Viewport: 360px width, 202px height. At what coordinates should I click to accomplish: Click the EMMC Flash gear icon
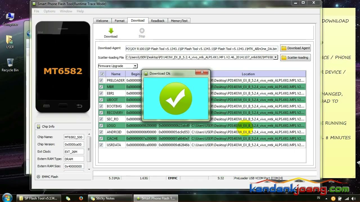39,177
